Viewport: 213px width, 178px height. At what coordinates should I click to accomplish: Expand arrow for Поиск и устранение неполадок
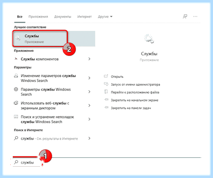pos(89,119)
